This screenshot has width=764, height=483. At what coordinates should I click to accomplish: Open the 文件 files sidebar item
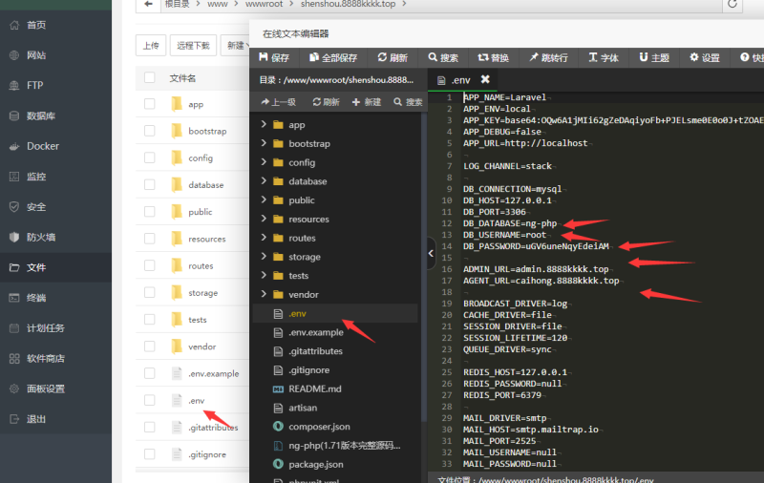pyautogui.click(x=55, y=267)
